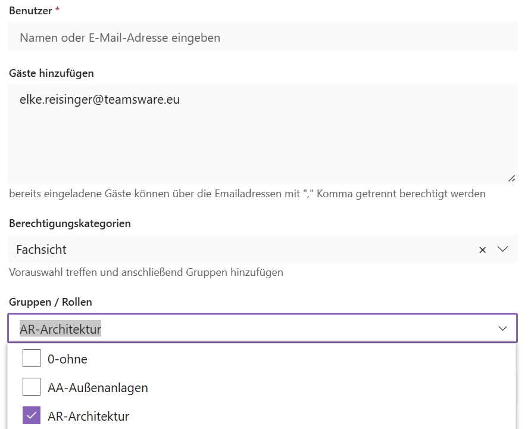Viewport: 531px width, 429px height.
Task: Uncheck the AR-Architektur checkbox
Action: 32,415
